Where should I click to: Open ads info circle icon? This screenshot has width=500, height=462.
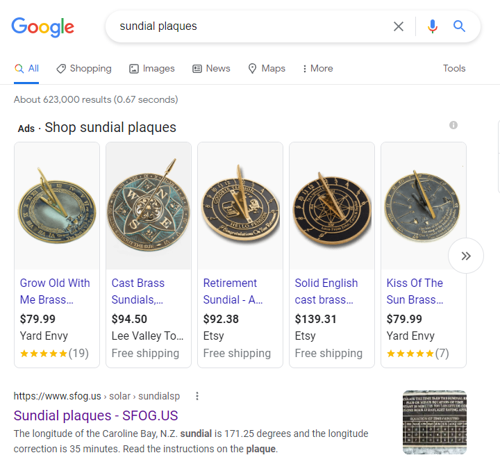coord(453,125)
